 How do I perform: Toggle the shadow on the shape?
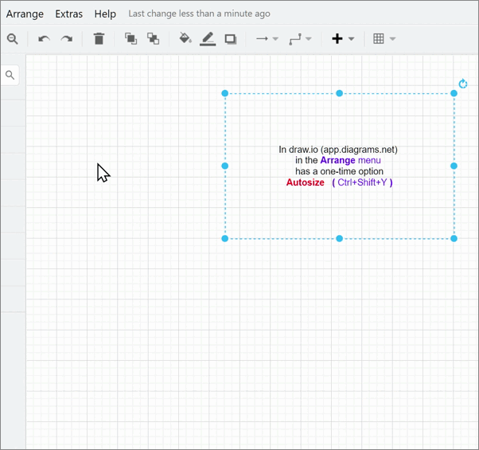231,39
